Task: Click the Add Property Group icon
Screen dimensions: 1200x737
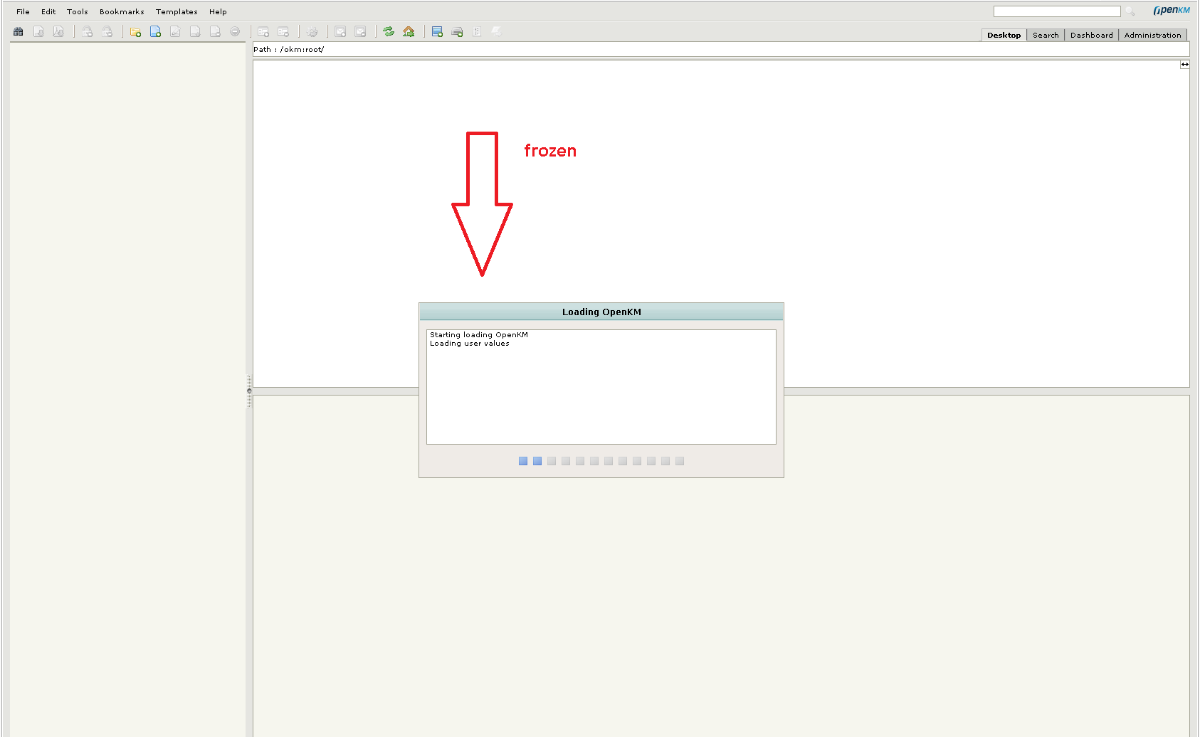Action: pyautogui.click(x=263, y=31)
